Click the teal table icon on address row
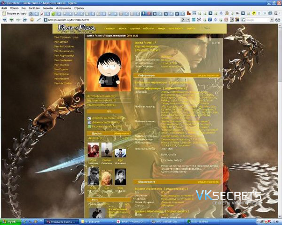The height and width of the screenshot is (225, 282). 194,20
